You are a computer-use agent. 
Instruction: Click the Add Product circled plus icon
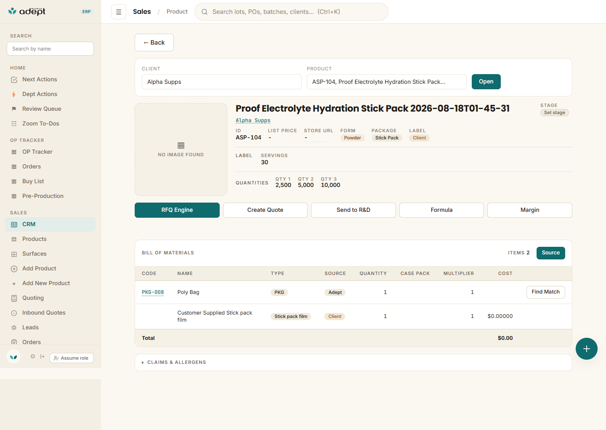(14, 269)
